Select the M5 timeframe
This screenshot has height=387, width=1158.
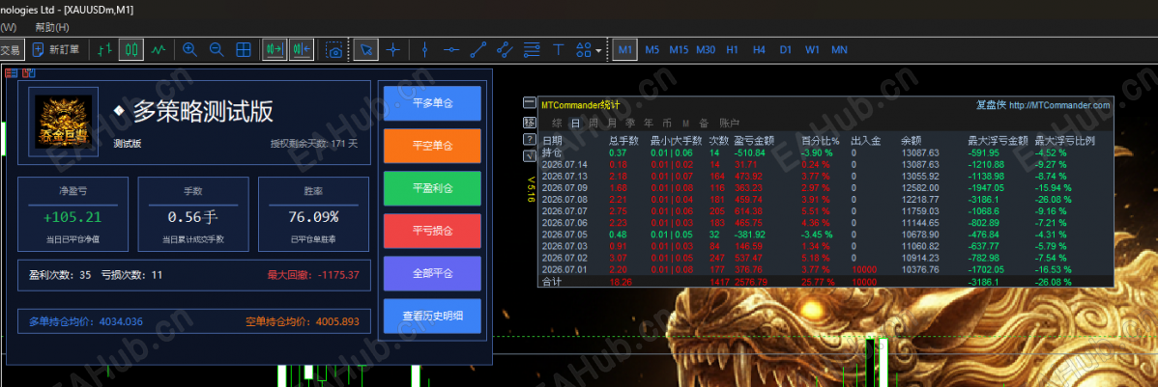coord(652,49)
